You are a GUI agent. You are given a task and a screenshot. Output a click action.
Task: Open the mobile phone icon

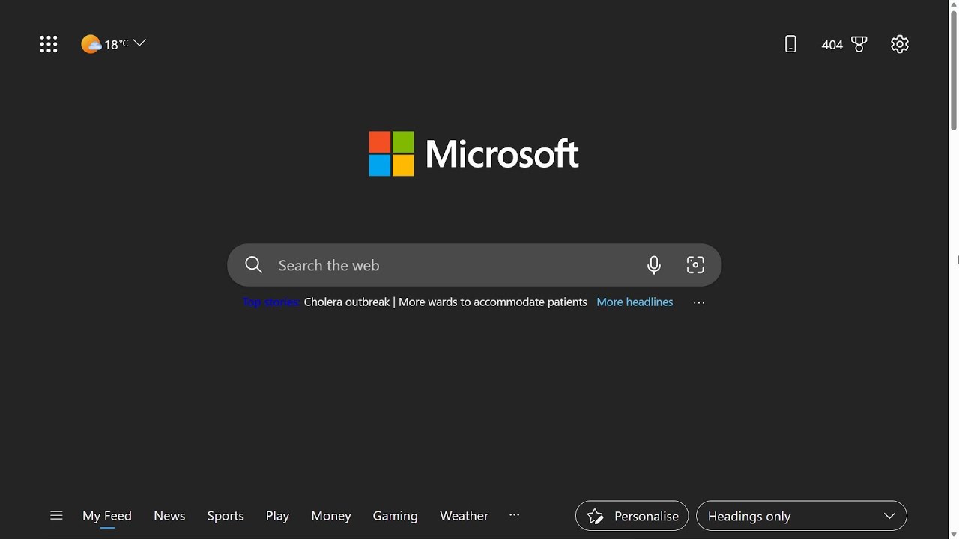790,44
